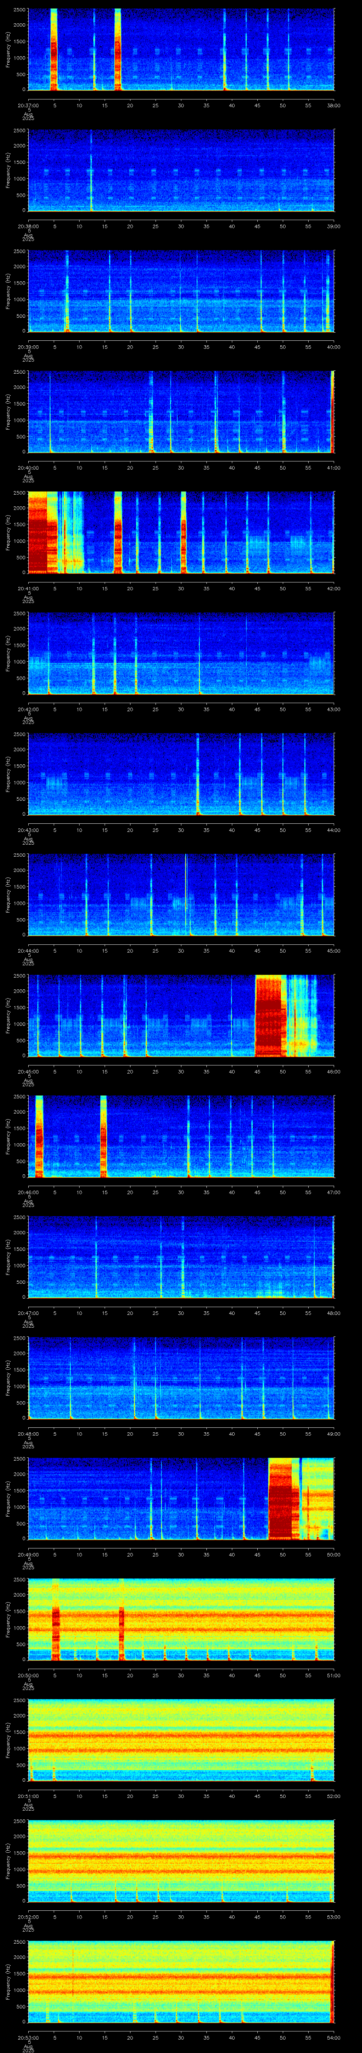
Task: Click the 51:00 end time label
Action: pyautogui.click(x=334, y=1674)
